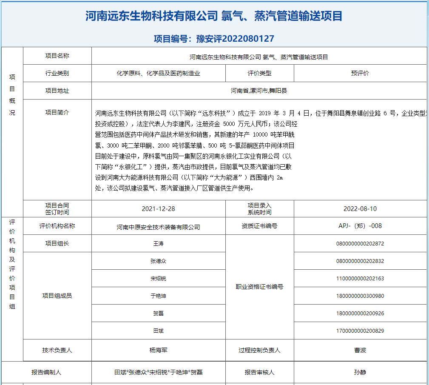Click the page title heading 河南远东生物科技有限公司 氯气、蒸汽管道输送项目
Image resolution: width=429 pixels, height=385 pixels.
click(x=214, y=16)
